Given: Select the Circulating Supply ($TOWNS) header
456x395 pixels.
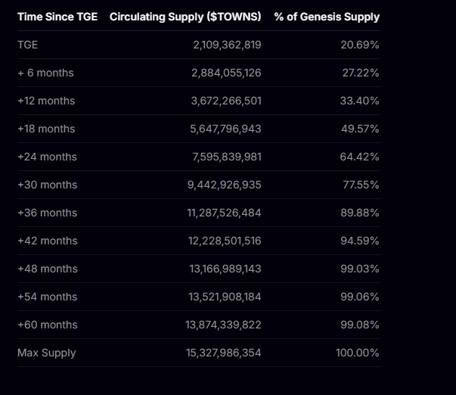Looking at the screenshot, I should point(185,17).
